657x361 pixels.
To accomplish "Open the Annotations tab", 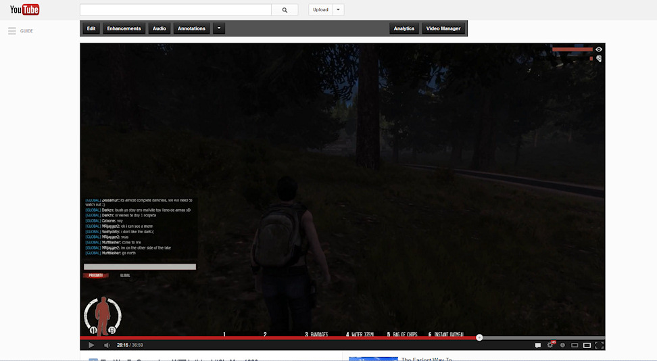I will click(x=191, y=28).
